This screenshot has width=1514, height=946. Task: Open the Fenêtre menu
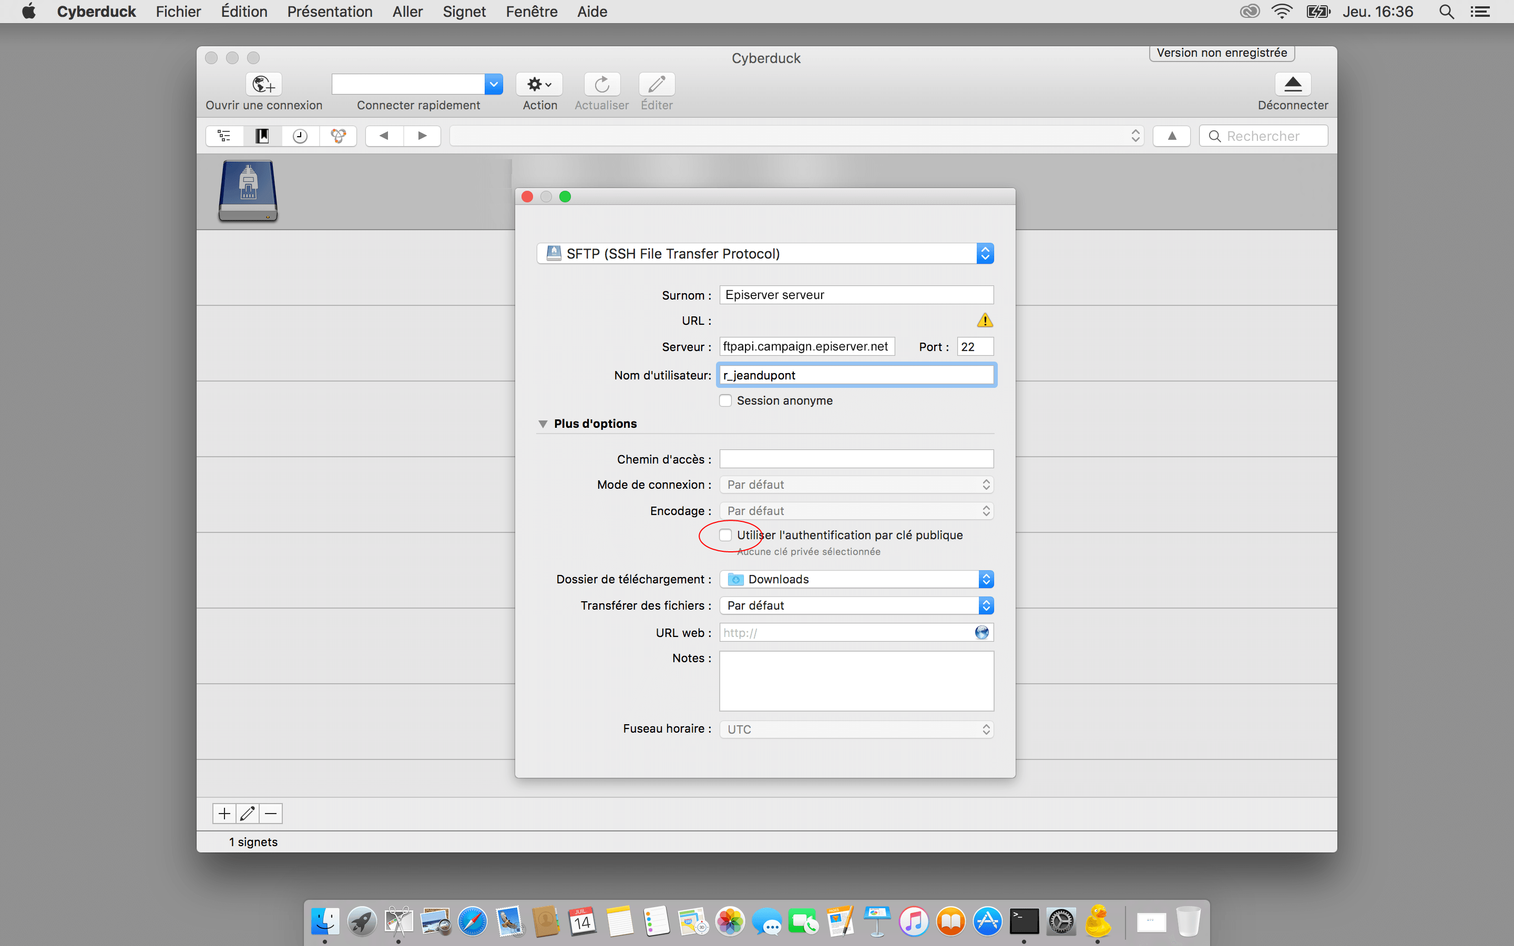pos(532,11)
